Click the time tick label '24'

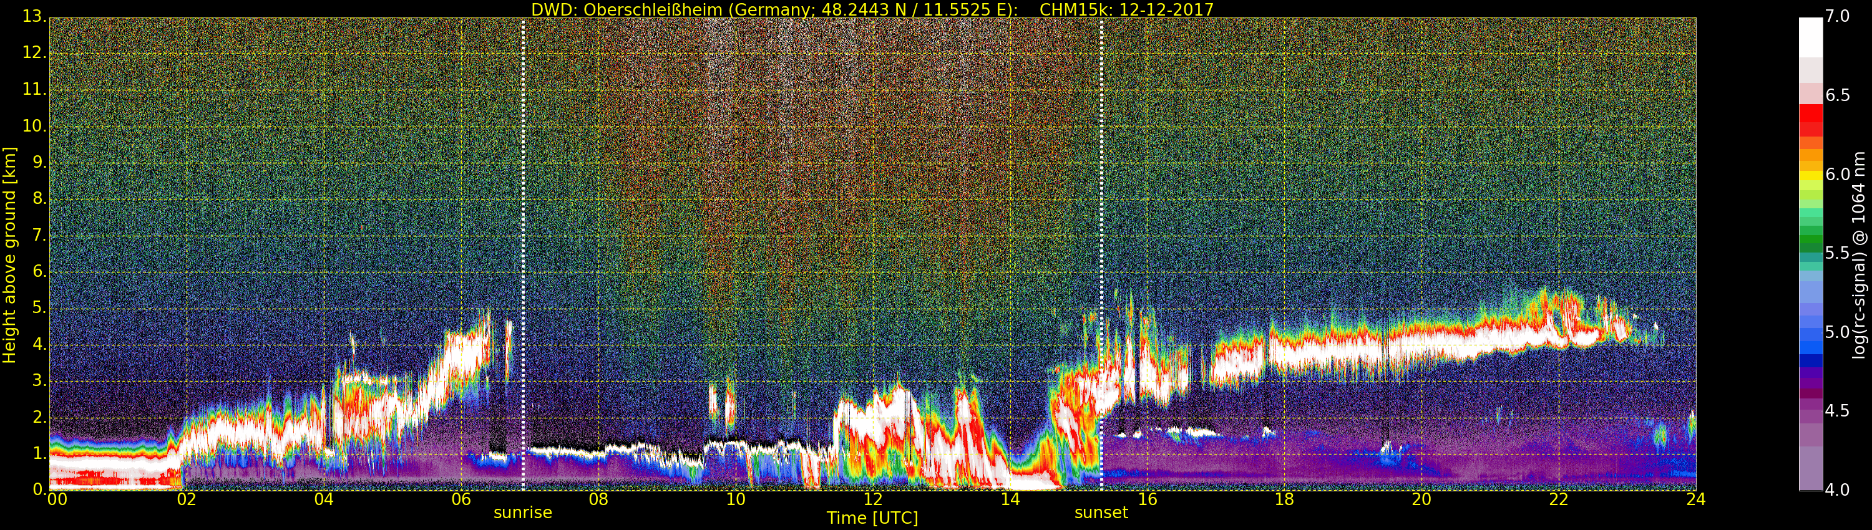[1696, 499]
